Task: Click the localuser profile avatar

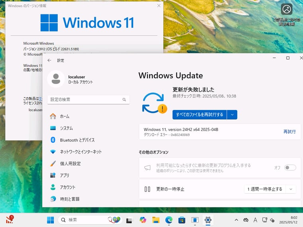Action: [56, 79]
